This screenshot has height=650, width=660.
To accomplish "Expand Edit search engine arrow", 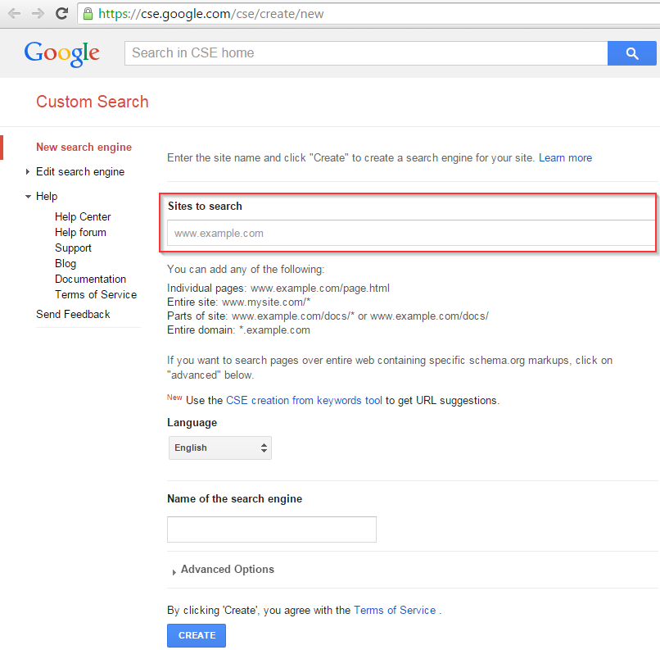I will point(27,171).
